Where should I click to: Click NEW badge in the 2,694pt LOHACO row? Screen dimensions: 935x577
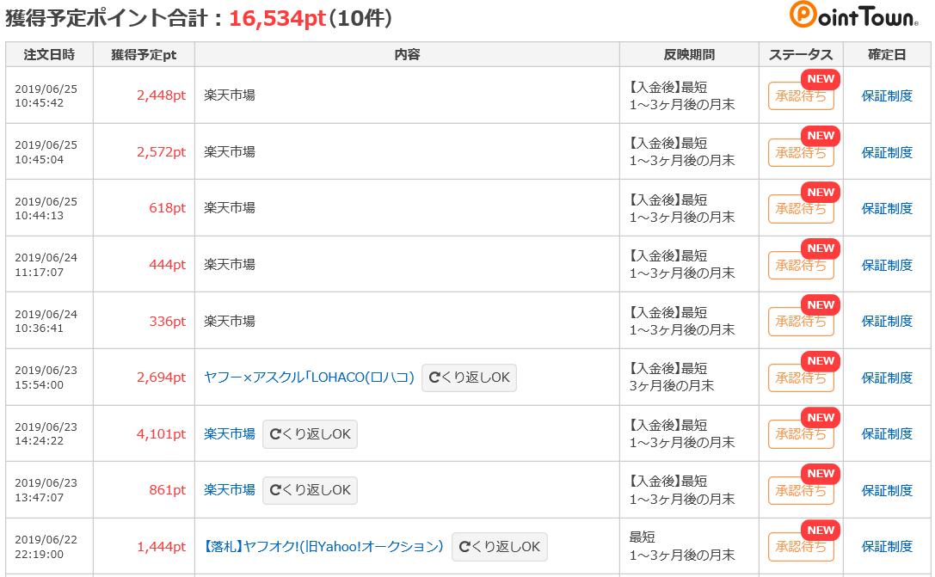pos(821,361)
